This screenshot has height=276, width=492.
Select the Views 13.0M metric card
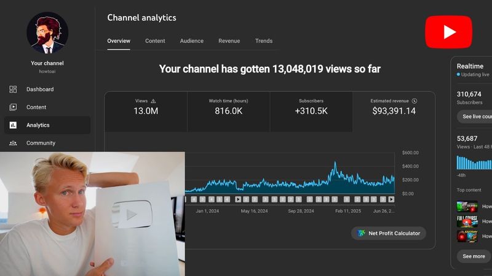[x=146, y=112]
